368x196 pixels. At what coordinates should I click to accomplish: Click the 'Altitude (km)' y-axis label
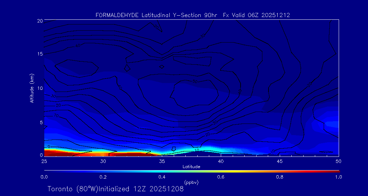pyautogui.click(x=32, y=88)
